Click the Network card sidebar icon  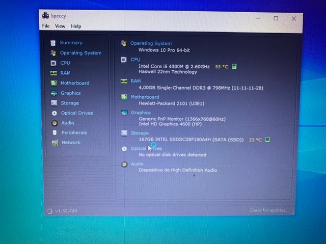[x=55, y=143]
